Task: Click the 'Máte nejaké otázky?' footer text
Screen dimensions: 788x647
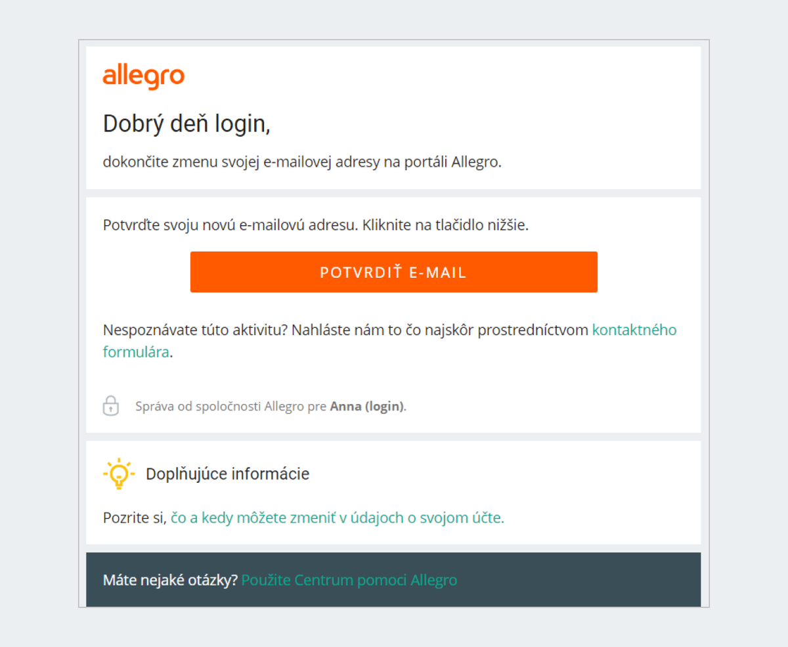Action: coord(170,580)
